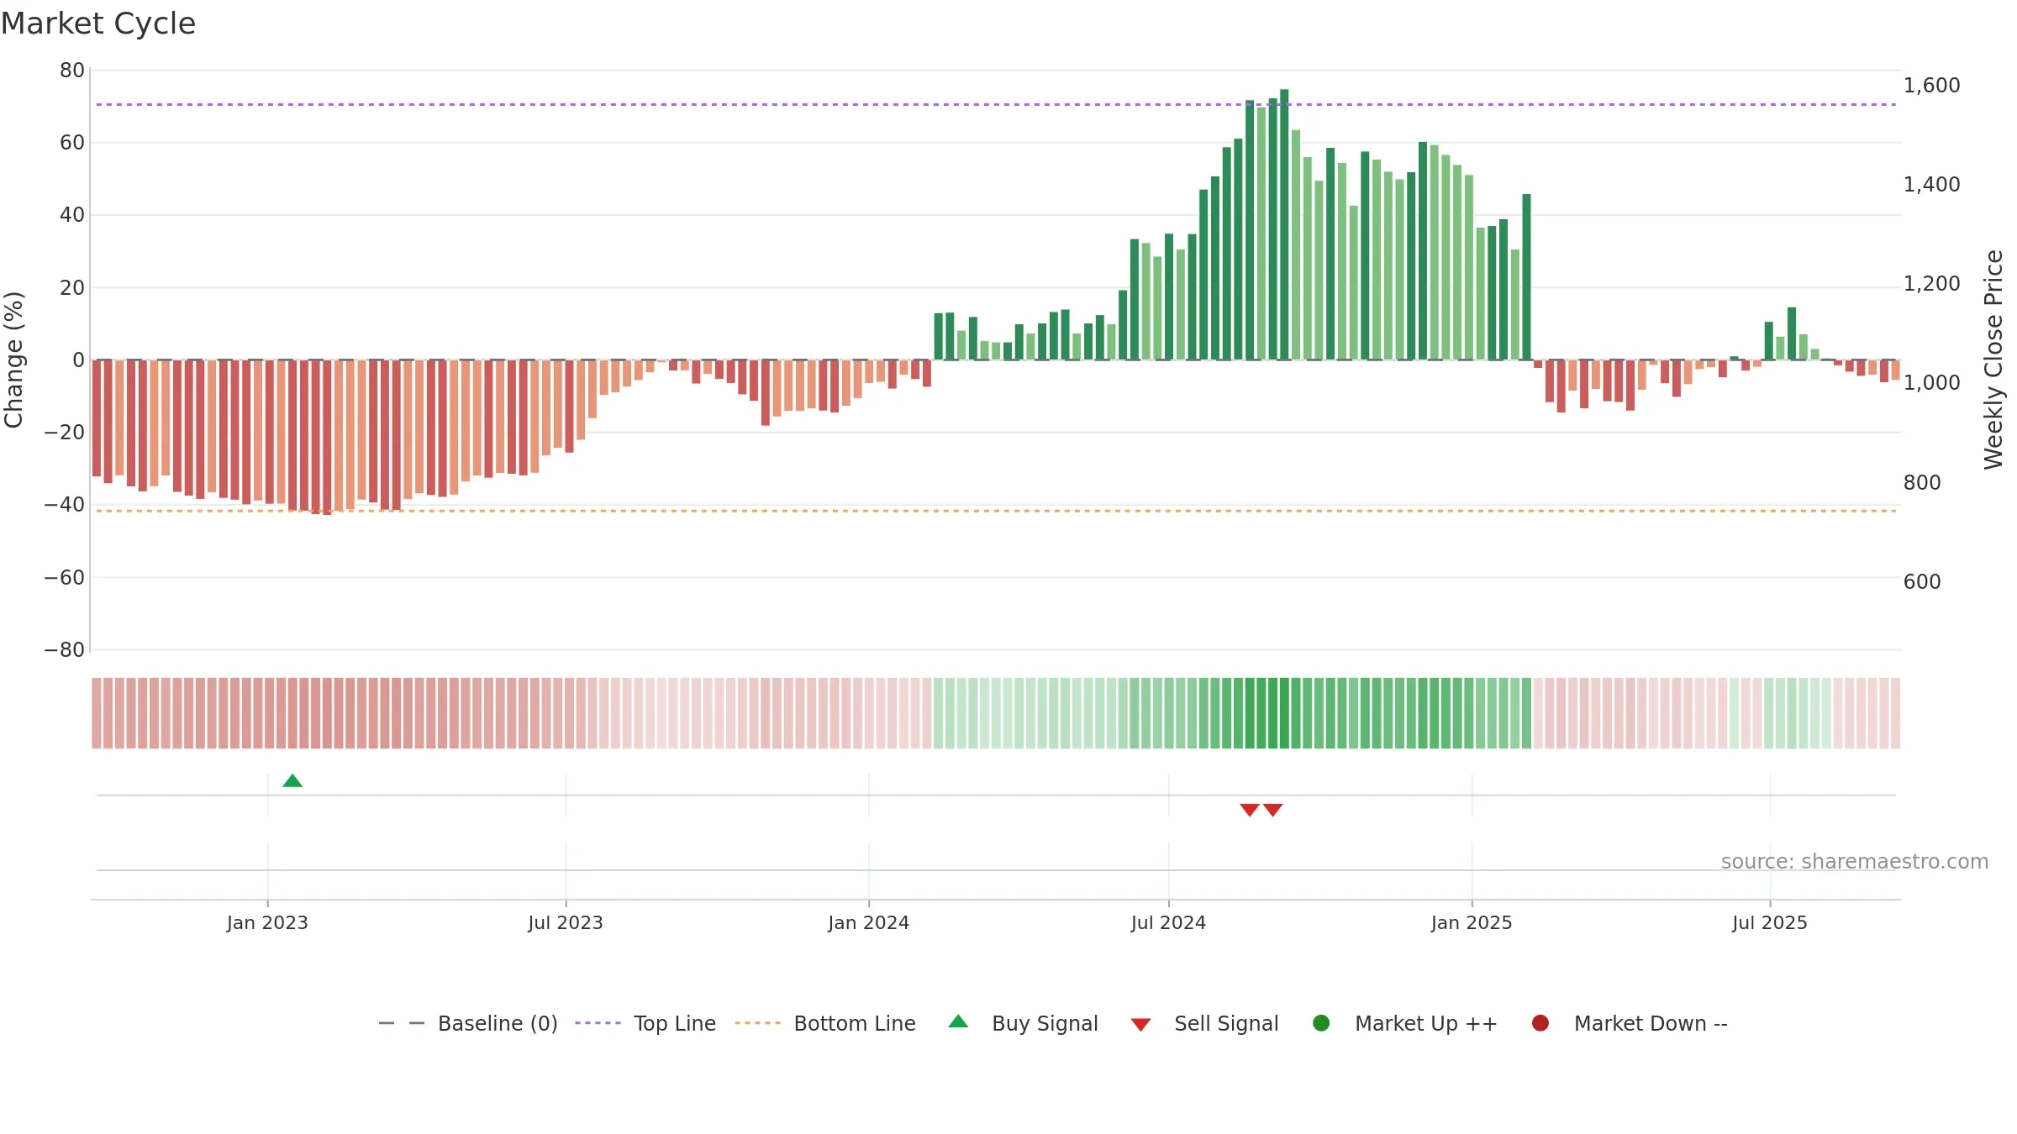Click the Jul 2024 axis label

point(1169,923)
